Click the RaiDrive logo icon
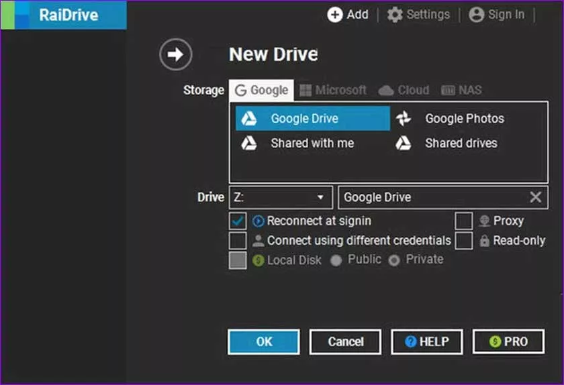 click(15, 15)
